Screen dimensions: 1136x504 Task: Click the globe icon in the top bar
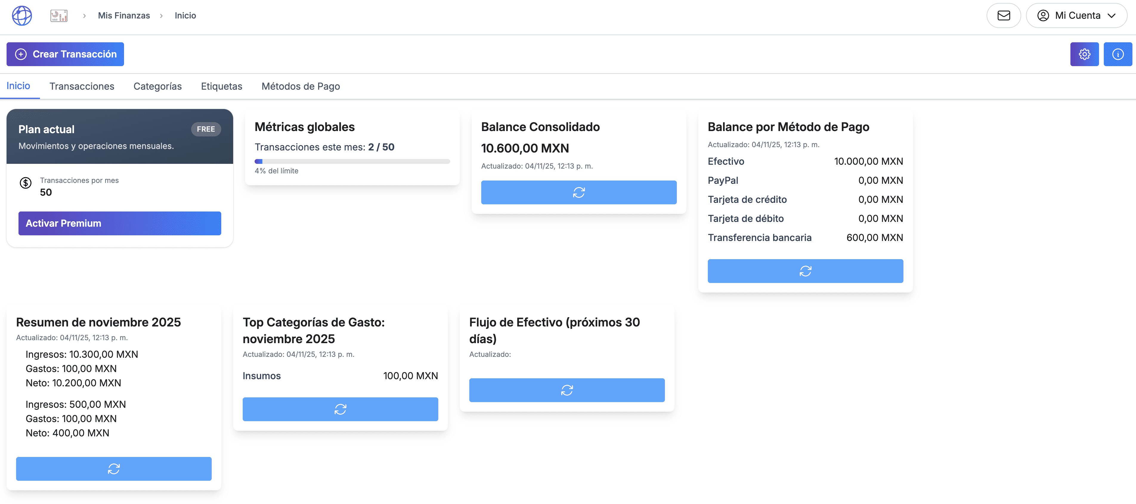coord(21,15)
